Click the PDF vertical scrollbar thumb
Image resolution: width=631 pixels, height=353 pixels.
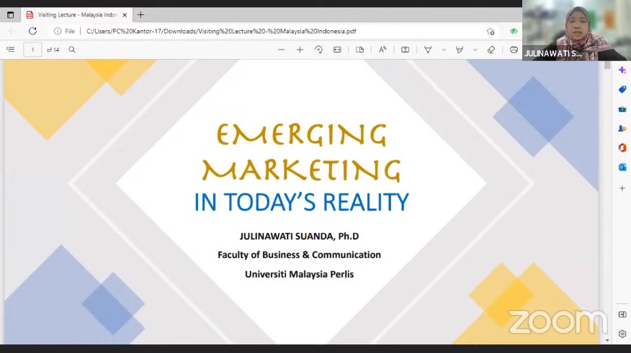tap(607, 65)
